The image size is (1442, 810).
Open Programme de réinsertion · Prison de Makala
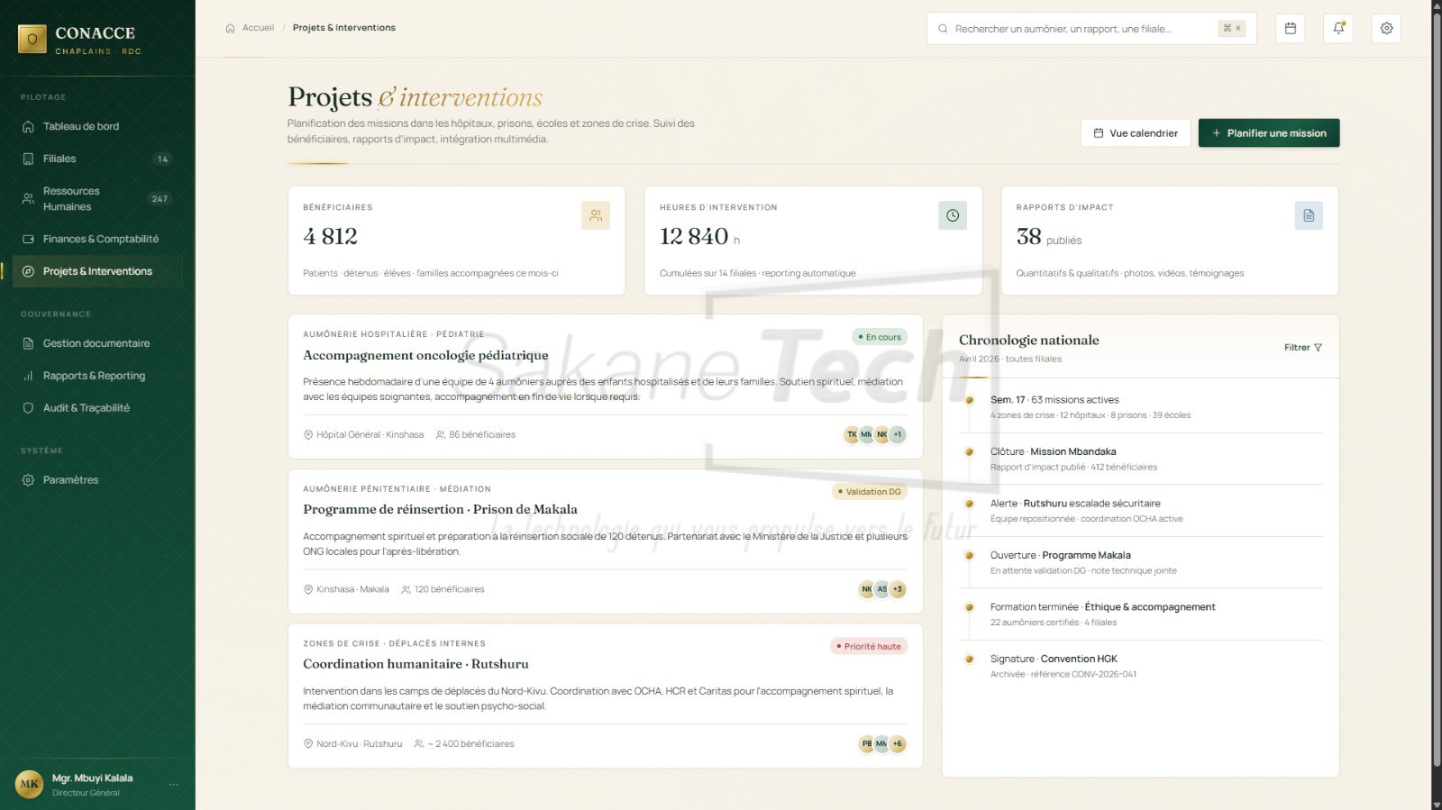[x=440, y=510]
